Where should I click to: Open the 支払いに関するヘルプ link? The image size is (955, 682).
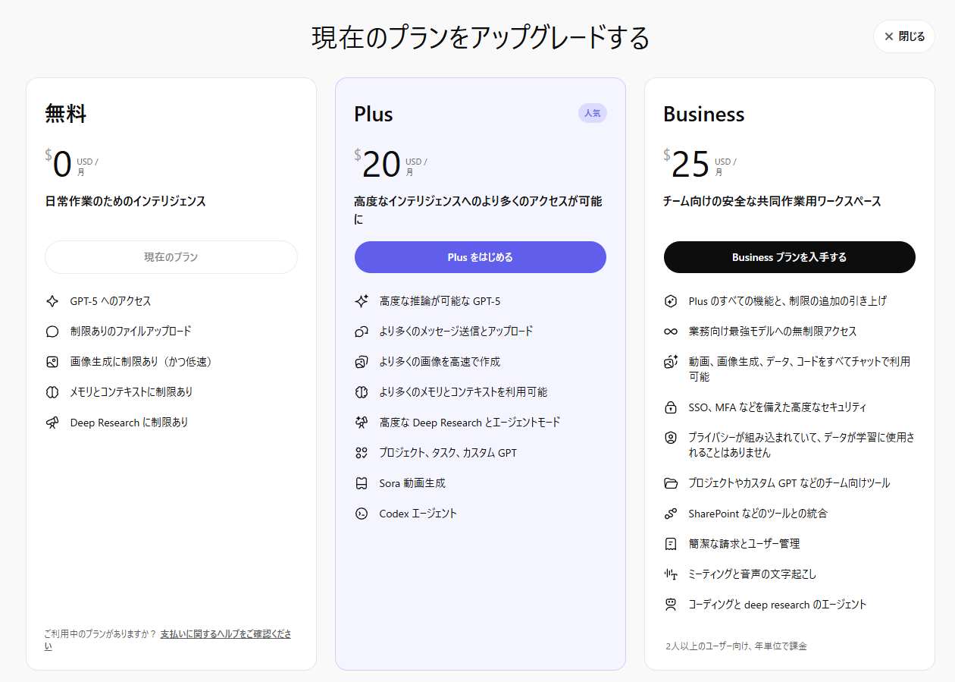225,634
